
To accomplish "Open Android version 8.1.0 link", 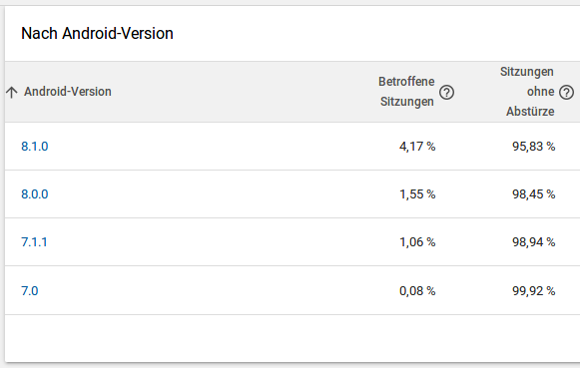I will (34, 147).
